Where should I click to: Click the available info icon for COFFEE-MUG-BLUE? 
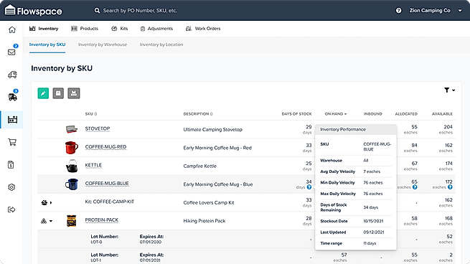pyautogui.click(x=450, y=187)
